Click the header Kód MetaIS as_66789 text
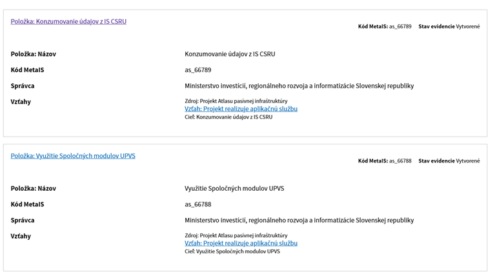The height and width of the screenshot is (272, 488). click(385, 26)
